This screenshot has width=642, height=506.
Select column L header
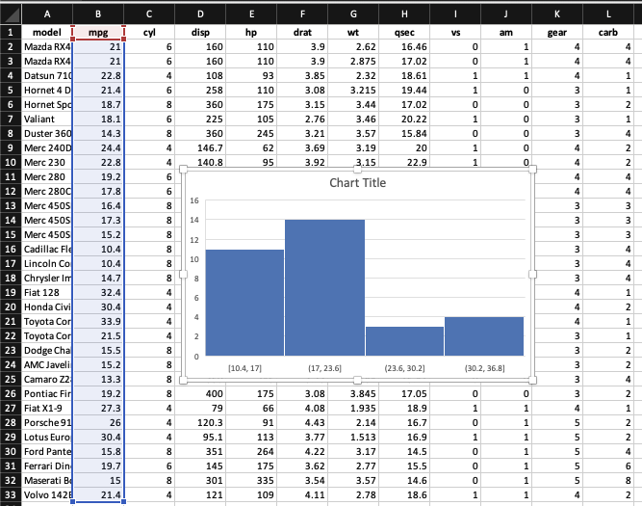tap(608, 13)
